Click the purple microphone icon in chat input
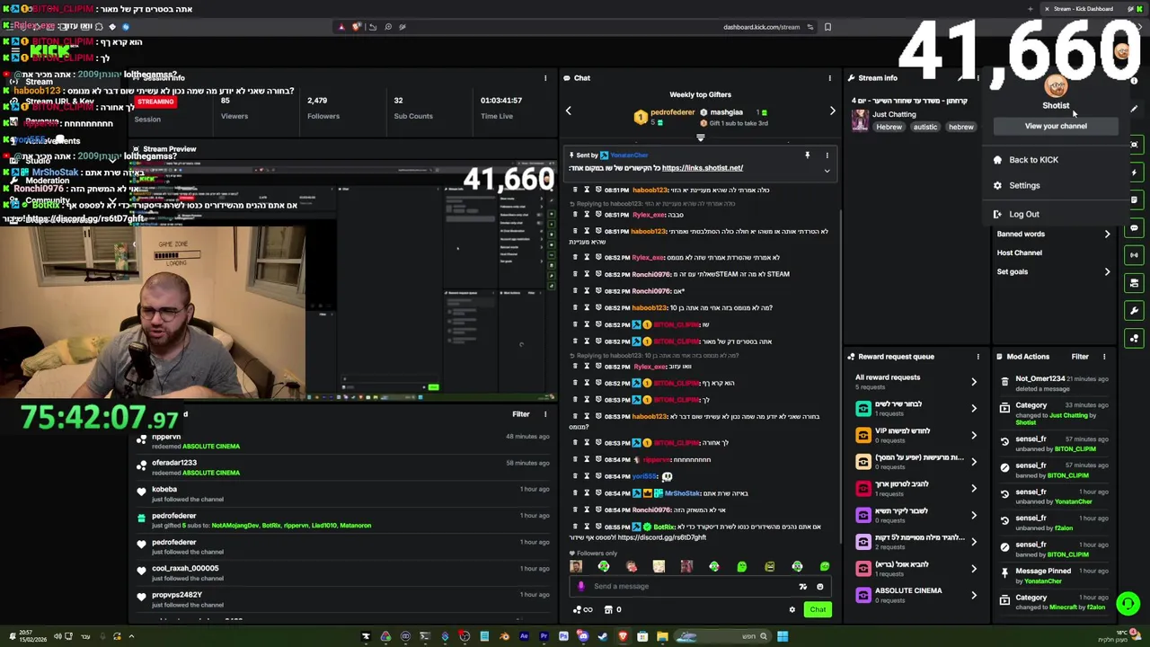Screen dimensions: 1150x647 pos(580,587)
